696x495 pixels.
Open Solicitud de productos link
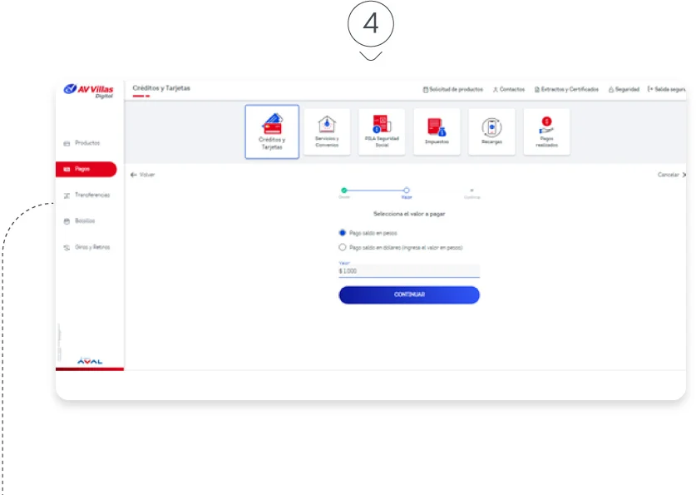point(456,90)
